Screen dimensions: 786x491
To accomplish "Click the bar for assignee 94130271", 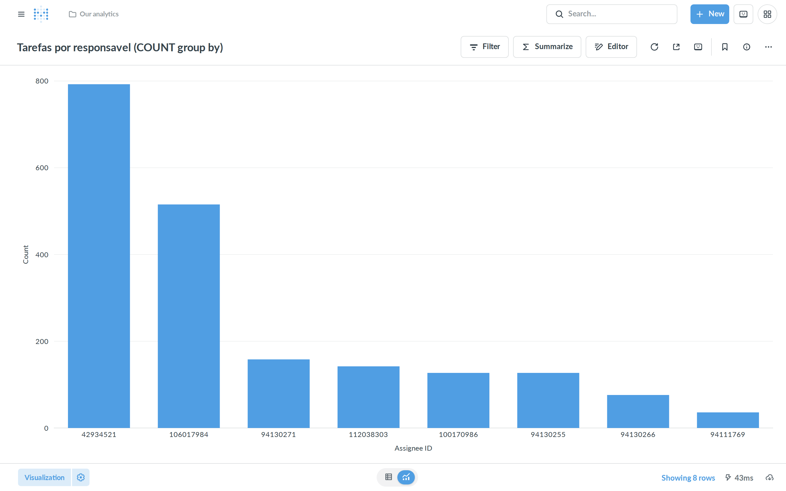I will pos(278,394).
